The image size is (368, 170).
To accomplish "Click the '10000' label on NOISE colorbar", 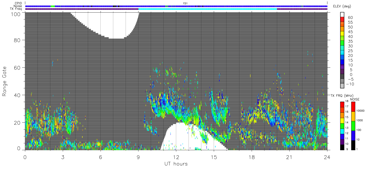I will [361, 111].
